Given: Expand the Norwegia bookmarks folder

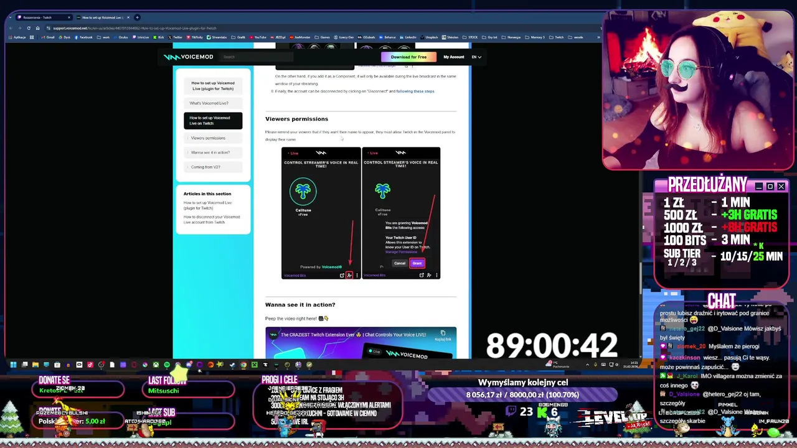Looking at the screenshot, I should click(x=512, y=37).
